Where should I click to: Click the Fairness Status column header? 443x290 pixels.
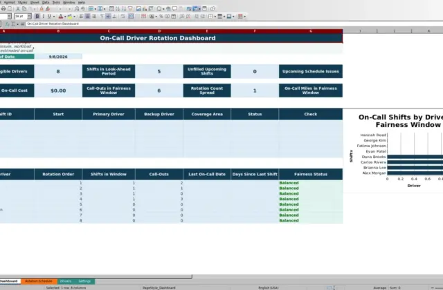pos(311,174)
